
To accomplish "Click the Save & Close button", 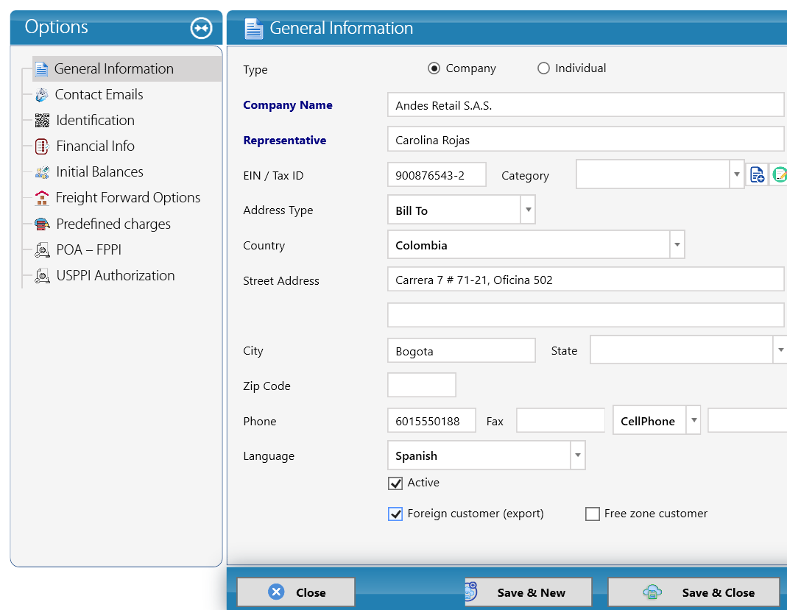I will 694,592.
